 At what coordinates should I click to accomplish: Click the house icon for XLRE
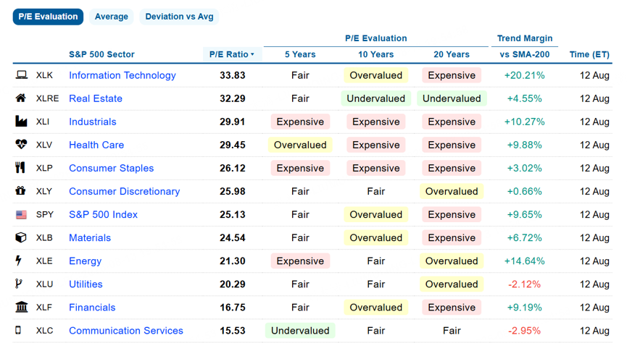click(21, 98)
